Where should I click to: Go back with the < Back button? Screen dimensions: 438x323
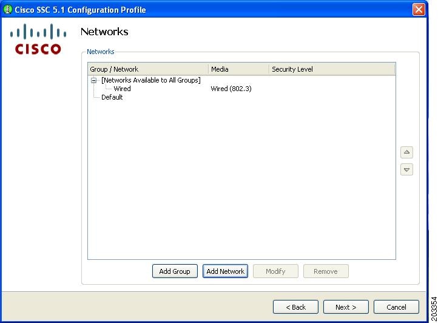point(295,307)
